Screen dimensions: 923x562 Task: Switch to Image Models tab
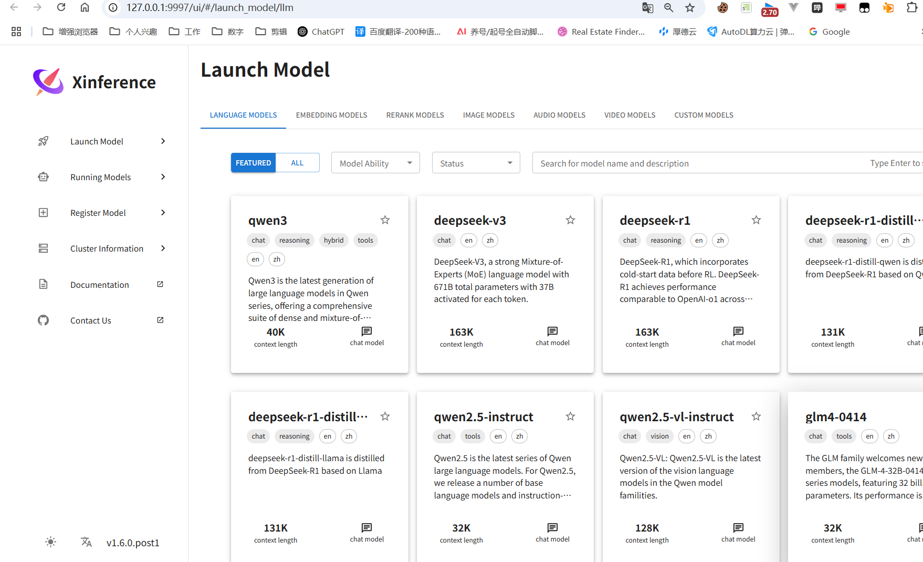pos(488,115)
